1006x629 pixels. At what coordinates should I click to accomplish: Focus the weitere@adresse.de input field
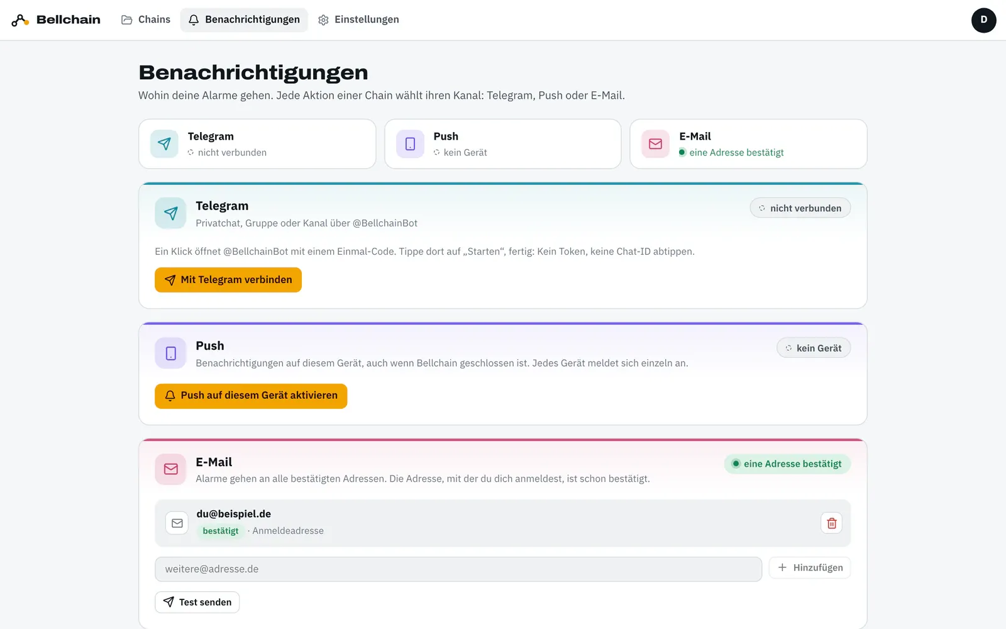pyautogui.click(x=458, y=569)
